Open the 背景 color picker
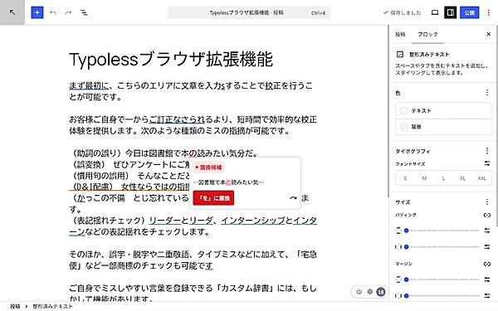The image size is (498, 311). click(x=443, y=127)
